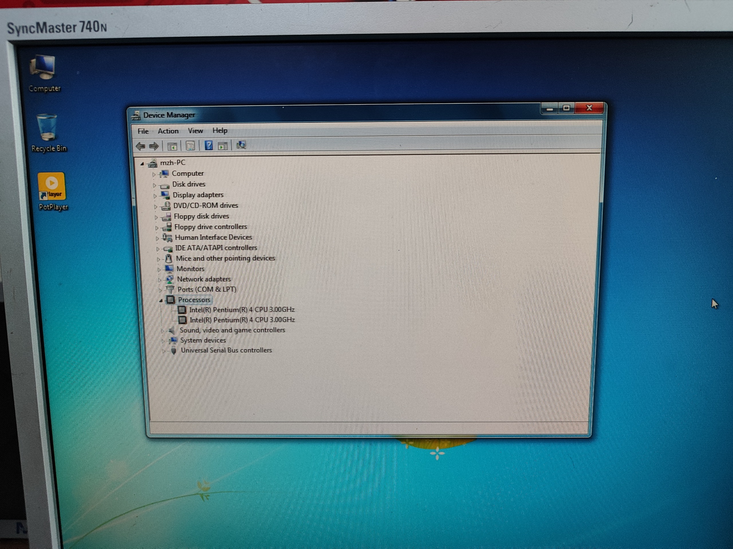The height and width of the screenshot is (549, 733).
Task: Select the Monitors label
Action: (x=190, y=269)
